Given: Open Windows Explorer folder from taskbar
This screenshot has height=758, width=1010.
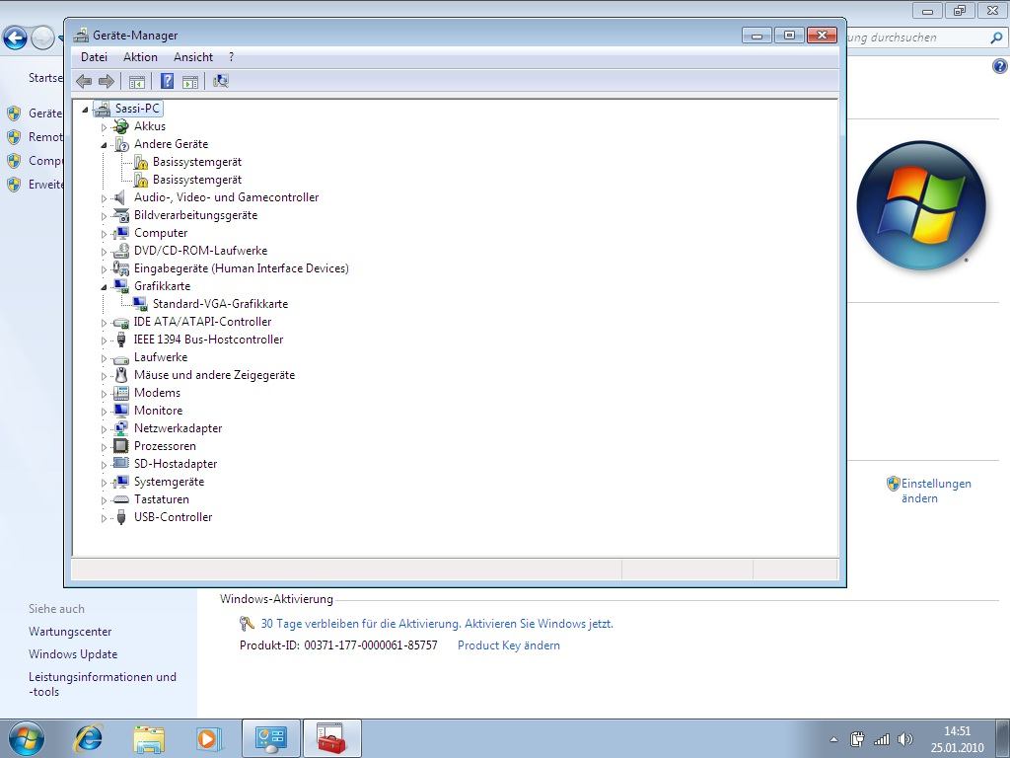Looking at the screenshot, I should 149,738.
